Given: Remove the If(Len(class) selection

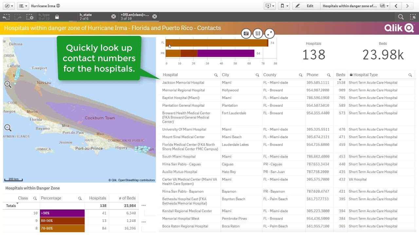Looking at the screenshot, I should point(155,17).
